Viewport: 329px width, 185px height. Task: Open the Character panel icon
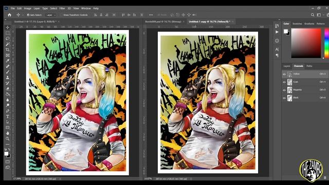277,49
